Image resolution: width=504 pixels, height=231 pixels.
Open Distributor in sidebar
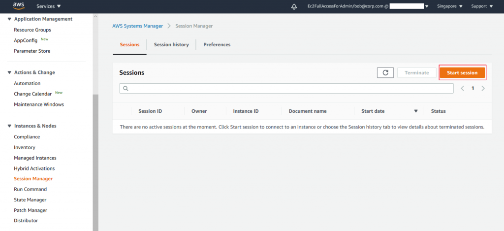(x=26, y=221)
